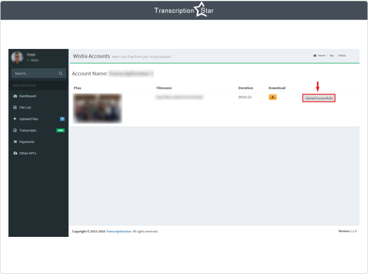Click Wistia in the breadcrumb
368x274 pixels.
[x=342, y=56]
